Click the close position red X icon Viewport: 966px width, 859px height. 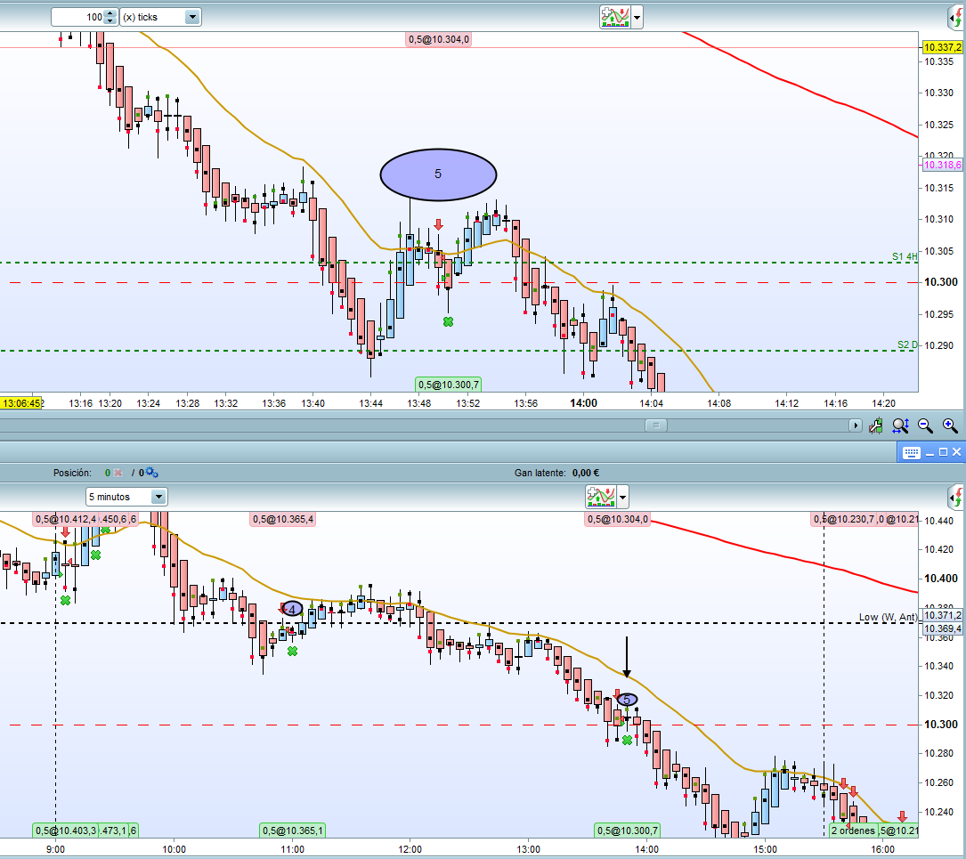click(x=118, y=473)
